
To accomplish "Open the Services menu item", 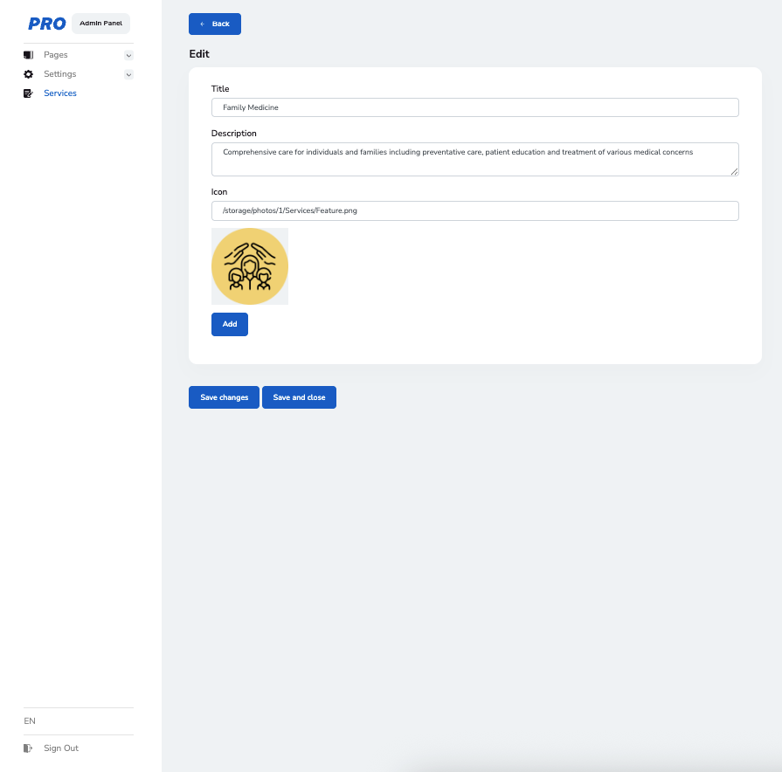I will pyautogui.click(x=60, y=93).
